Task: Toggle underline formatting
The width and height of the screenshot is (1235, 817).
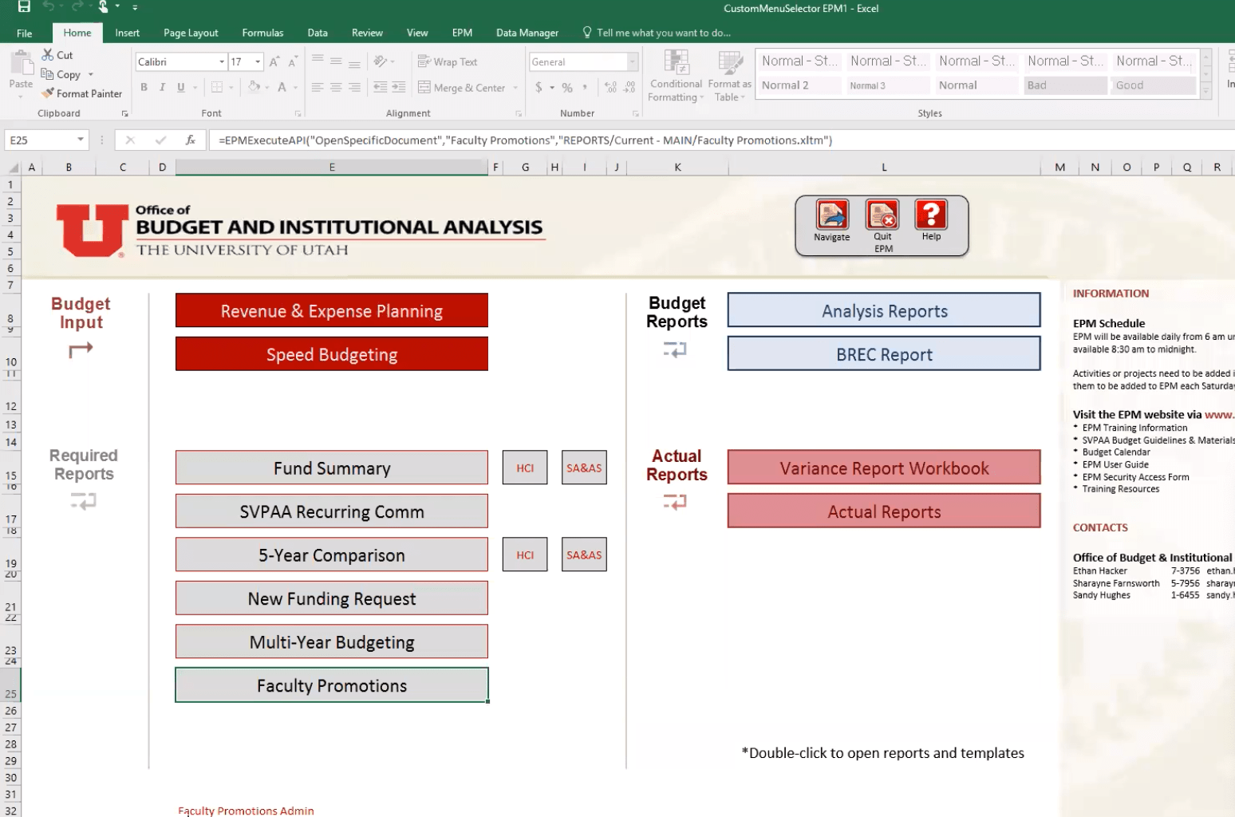Action: pos(181,87)
